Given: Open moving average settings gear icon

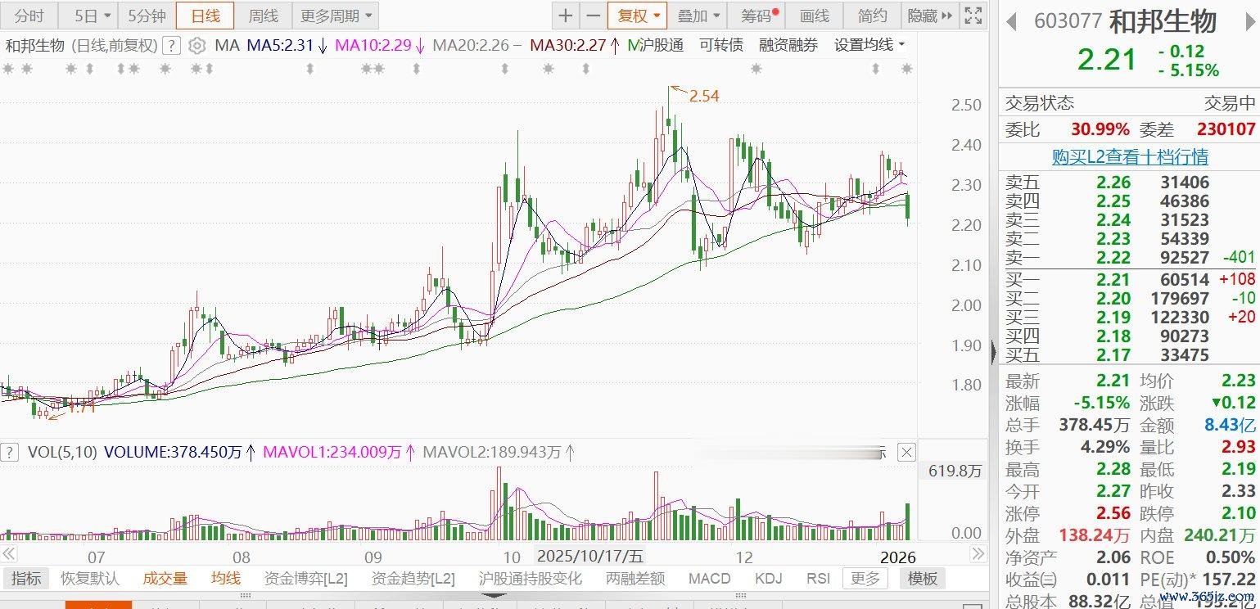Looking at the screenshot, I should pos(196,45).
